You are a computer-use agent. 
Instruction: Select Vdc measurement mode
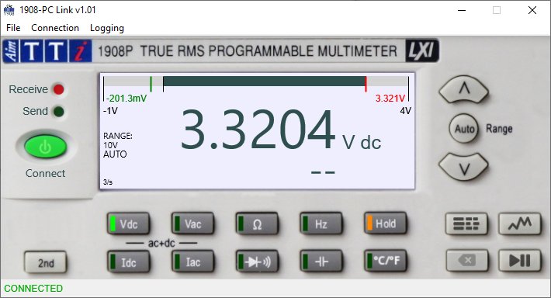click(x=128, y=223)
